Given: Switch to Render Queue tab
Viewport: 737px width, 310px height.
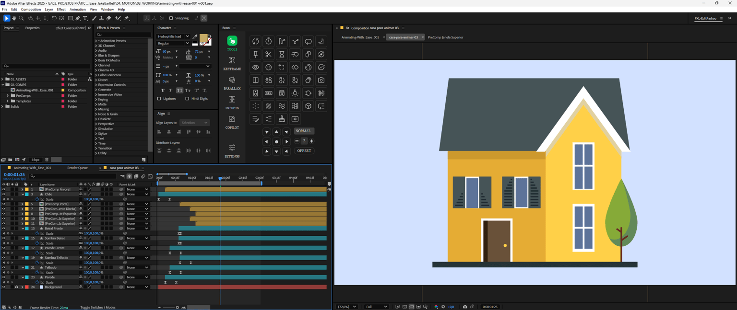Looking at the screenshot, I should tap(77, 168).
